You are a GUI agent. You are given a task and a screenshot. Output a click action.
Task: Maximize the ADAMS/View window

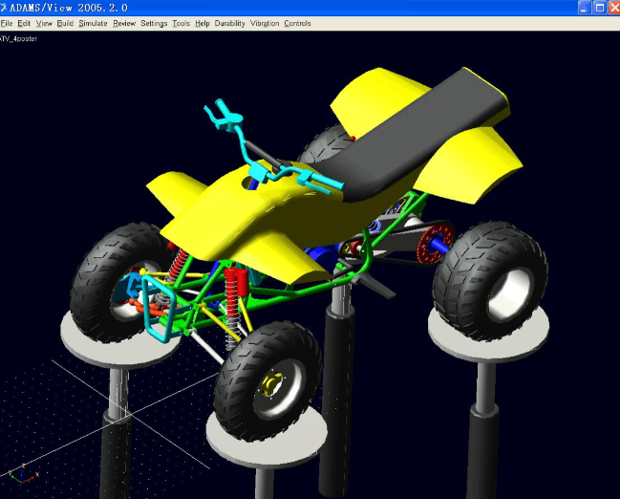(597, 8)
